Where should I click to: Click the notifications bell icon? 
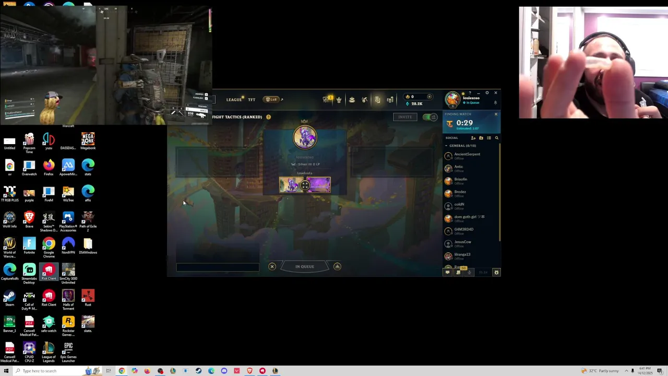point(495,102)
